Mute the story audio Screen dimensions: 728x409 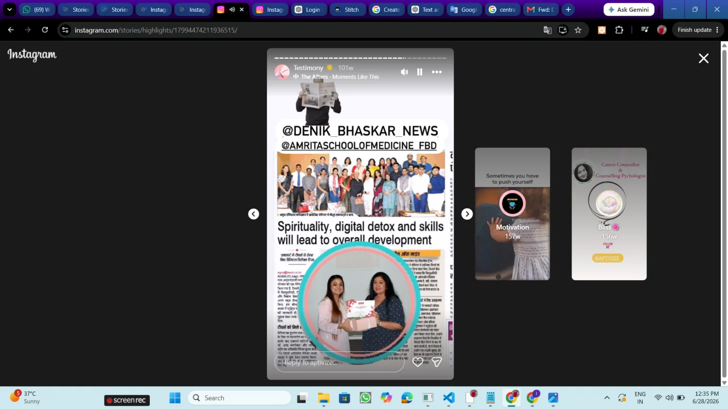point(404,72)
